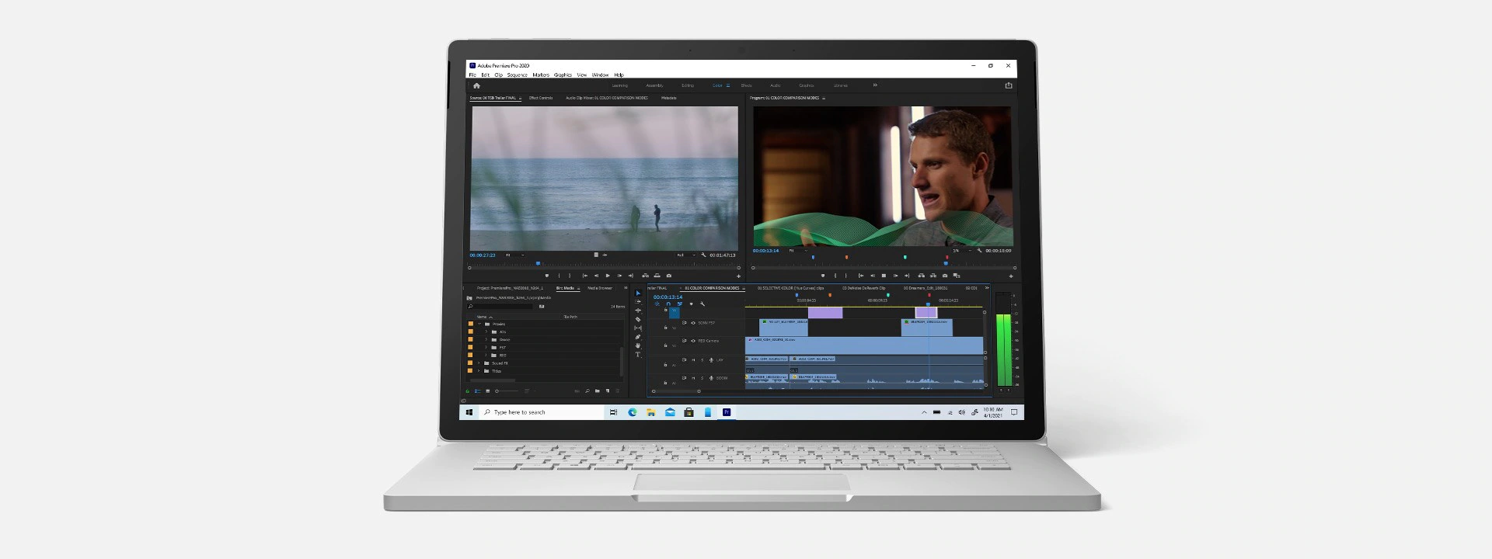Select the Hand tool
1492x559 pixels.
[638, 346]
